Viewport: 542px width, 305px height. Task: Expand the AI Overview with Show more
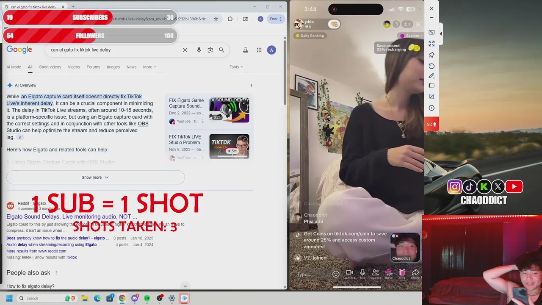coord(95,177)
